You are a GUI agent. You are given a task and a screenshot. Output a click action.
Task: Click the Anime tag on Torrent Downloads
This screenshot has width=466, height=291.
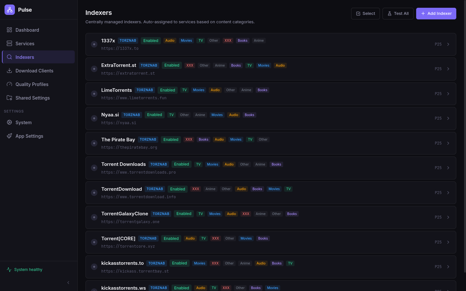pyautogui.click(x=260, y=164)
